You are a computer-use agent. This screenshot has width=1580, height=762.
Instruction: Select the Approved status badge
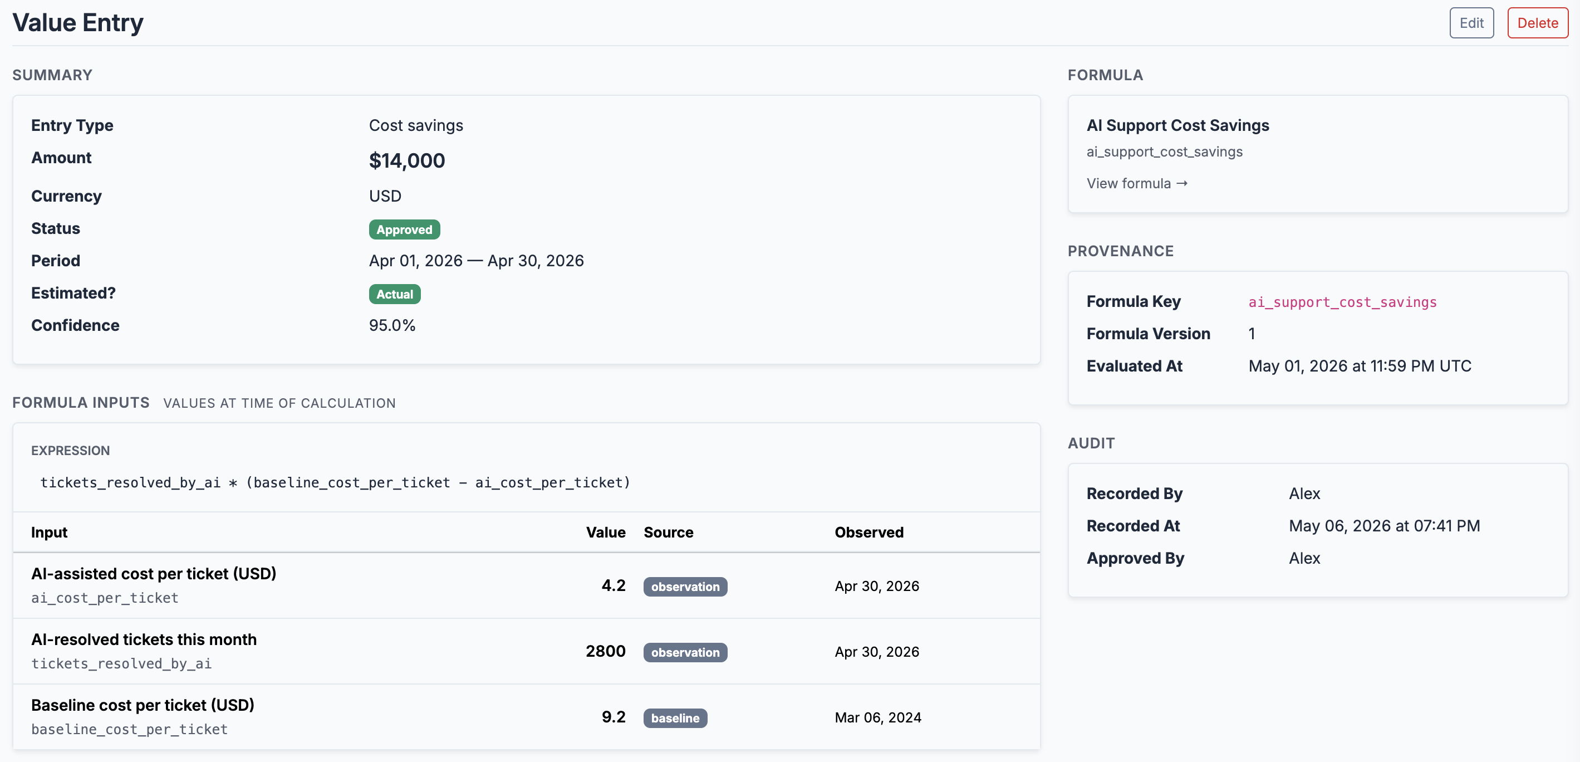(404, 229)
